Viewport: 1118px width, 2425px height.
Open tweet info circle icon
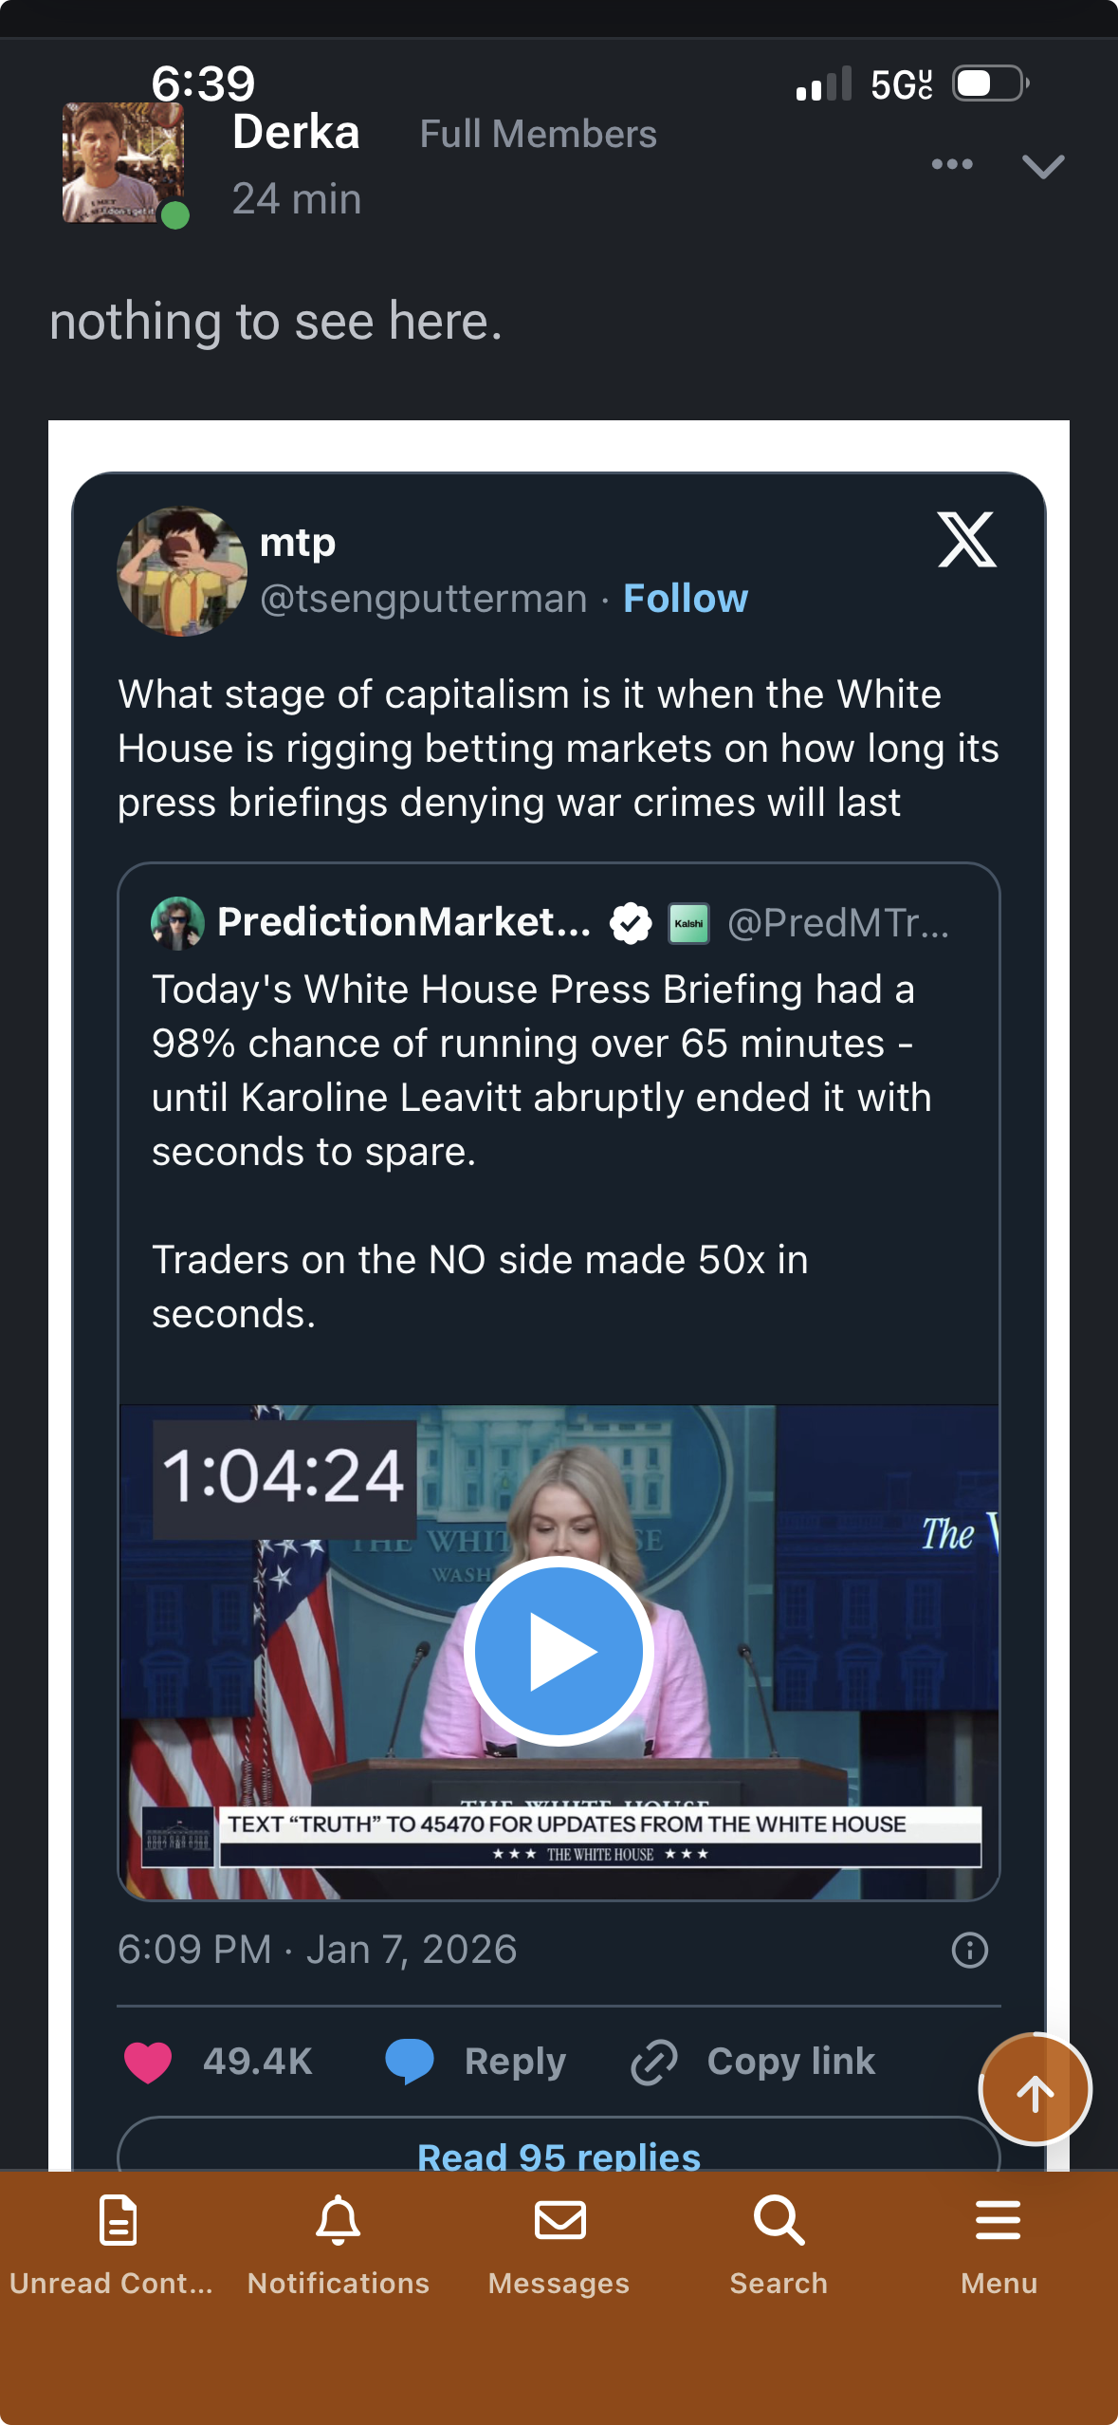click(969, 1951)
